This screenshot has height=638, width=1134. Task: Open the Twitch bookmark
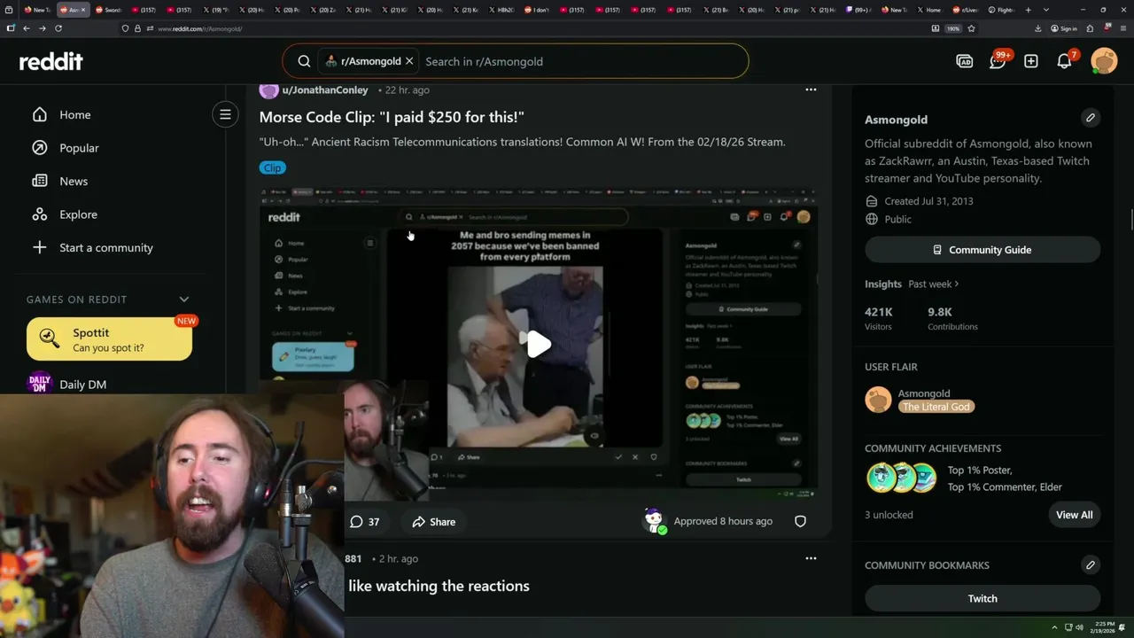click(983, 598)
